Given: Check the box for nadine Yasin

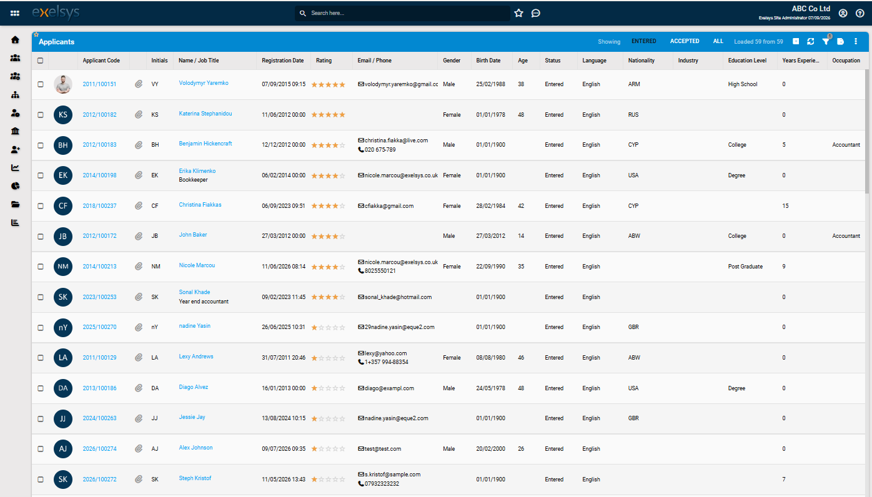Looking at the screenshot, I should (x=41, y=327).
